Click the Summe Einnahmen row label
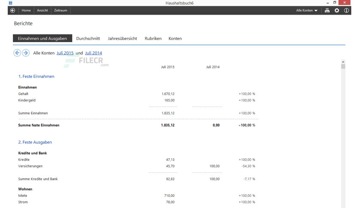359x208 pixels. coord(33,113)
